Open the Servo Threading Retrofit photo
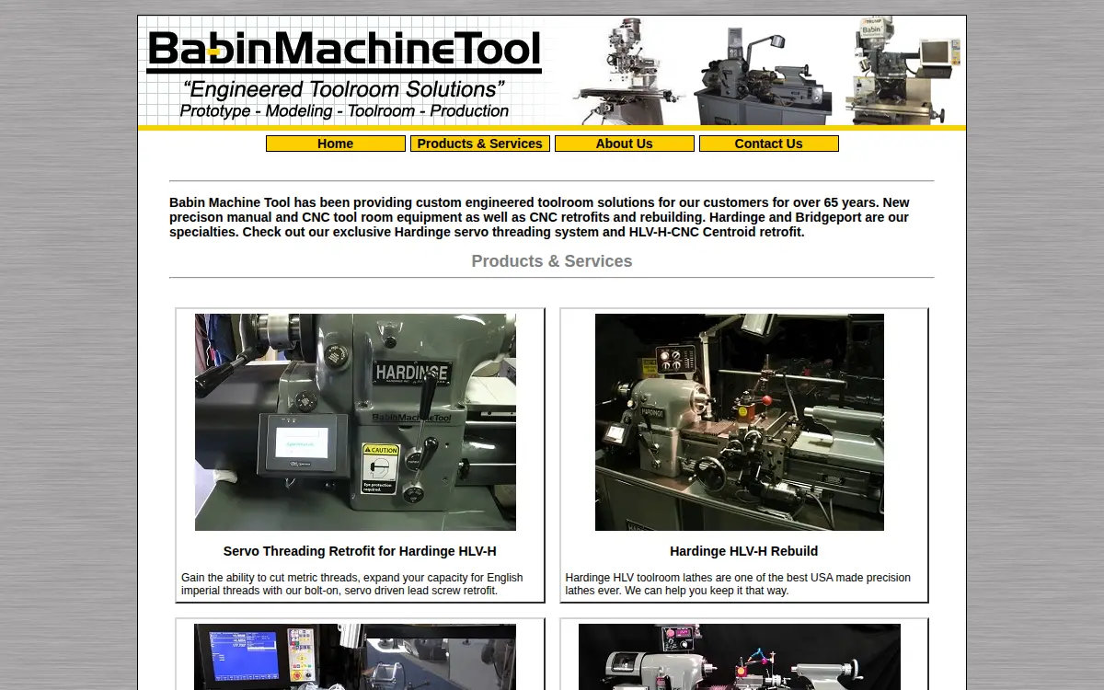Screen dimensions: 1104x690 (x=355, y=422)
